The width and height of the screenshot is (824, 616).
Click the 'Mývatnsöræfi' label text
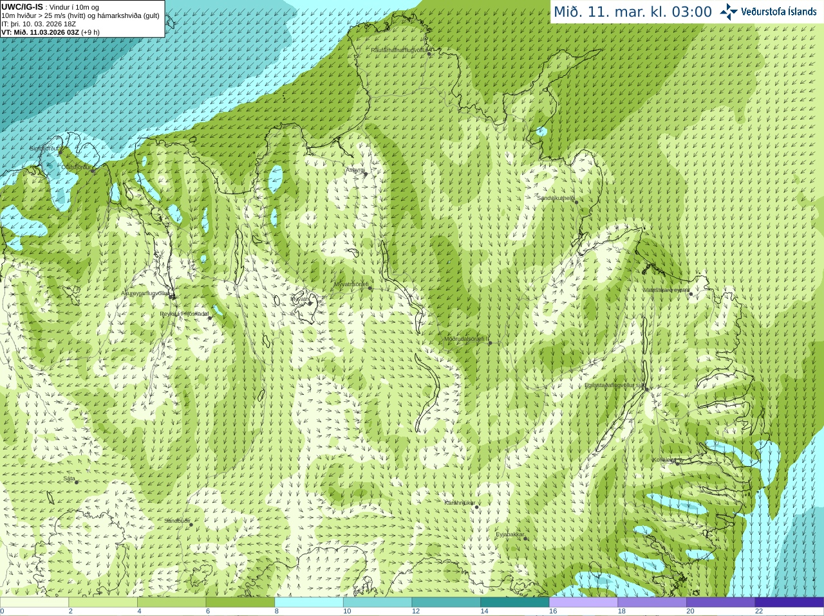coord(351,284)
